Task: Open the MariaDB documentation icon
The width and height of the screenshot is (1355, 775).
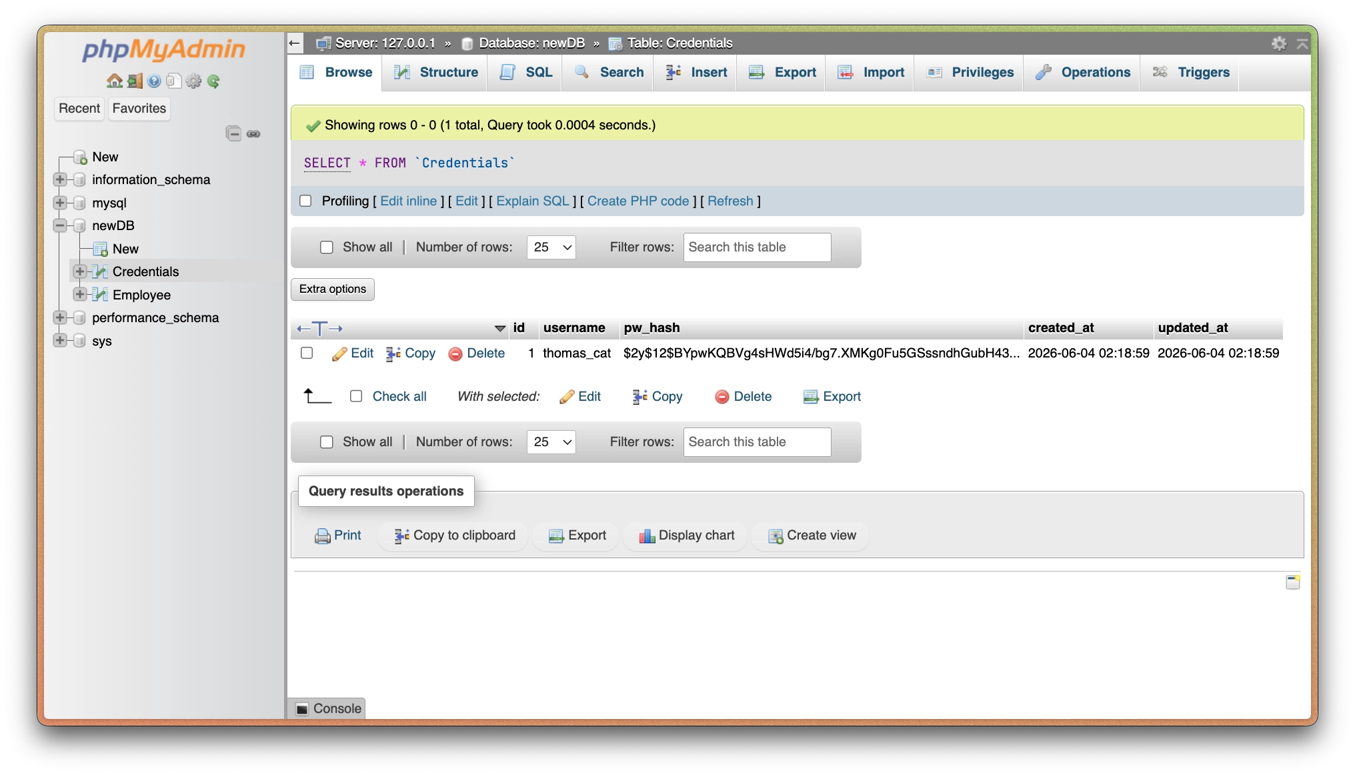Action: pos(173,81)
